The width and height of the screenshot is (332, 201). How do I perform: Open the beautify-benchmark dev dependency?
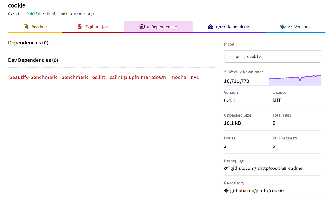tap(33, 77)
